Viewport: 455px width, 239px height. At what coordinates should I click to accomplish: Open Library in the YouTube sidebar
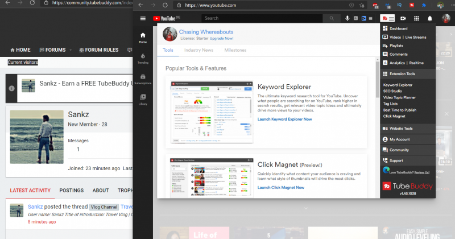[x=143, y=99]
